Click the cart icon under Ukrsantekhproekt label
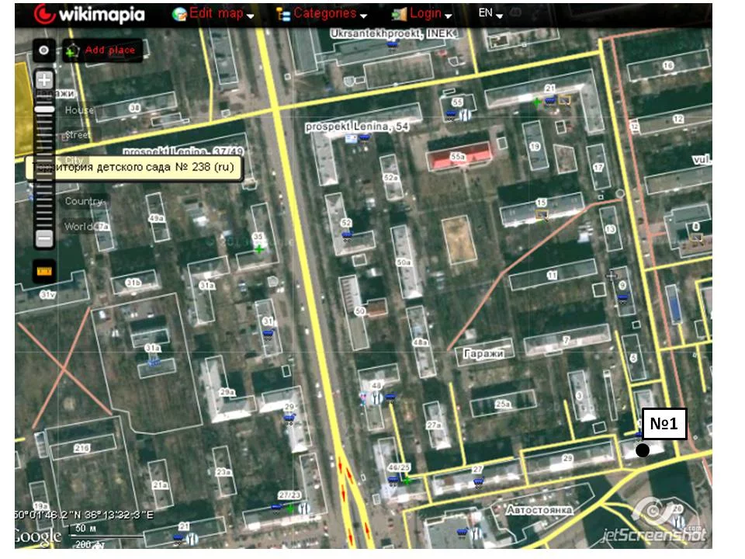 tap(392, 45)
